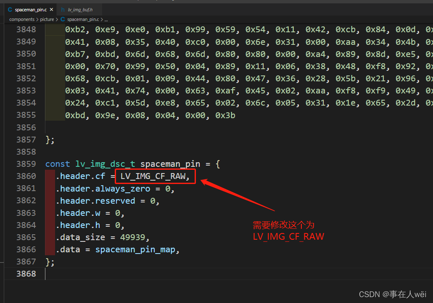Click the breadcrumb ellipsis symbol
Screen dimensions: 433x303
106,20
